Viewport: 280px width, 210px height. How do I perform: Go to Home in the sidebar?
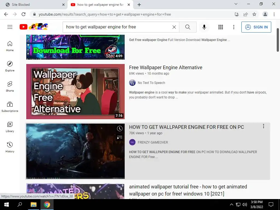[x=10, y=46]
